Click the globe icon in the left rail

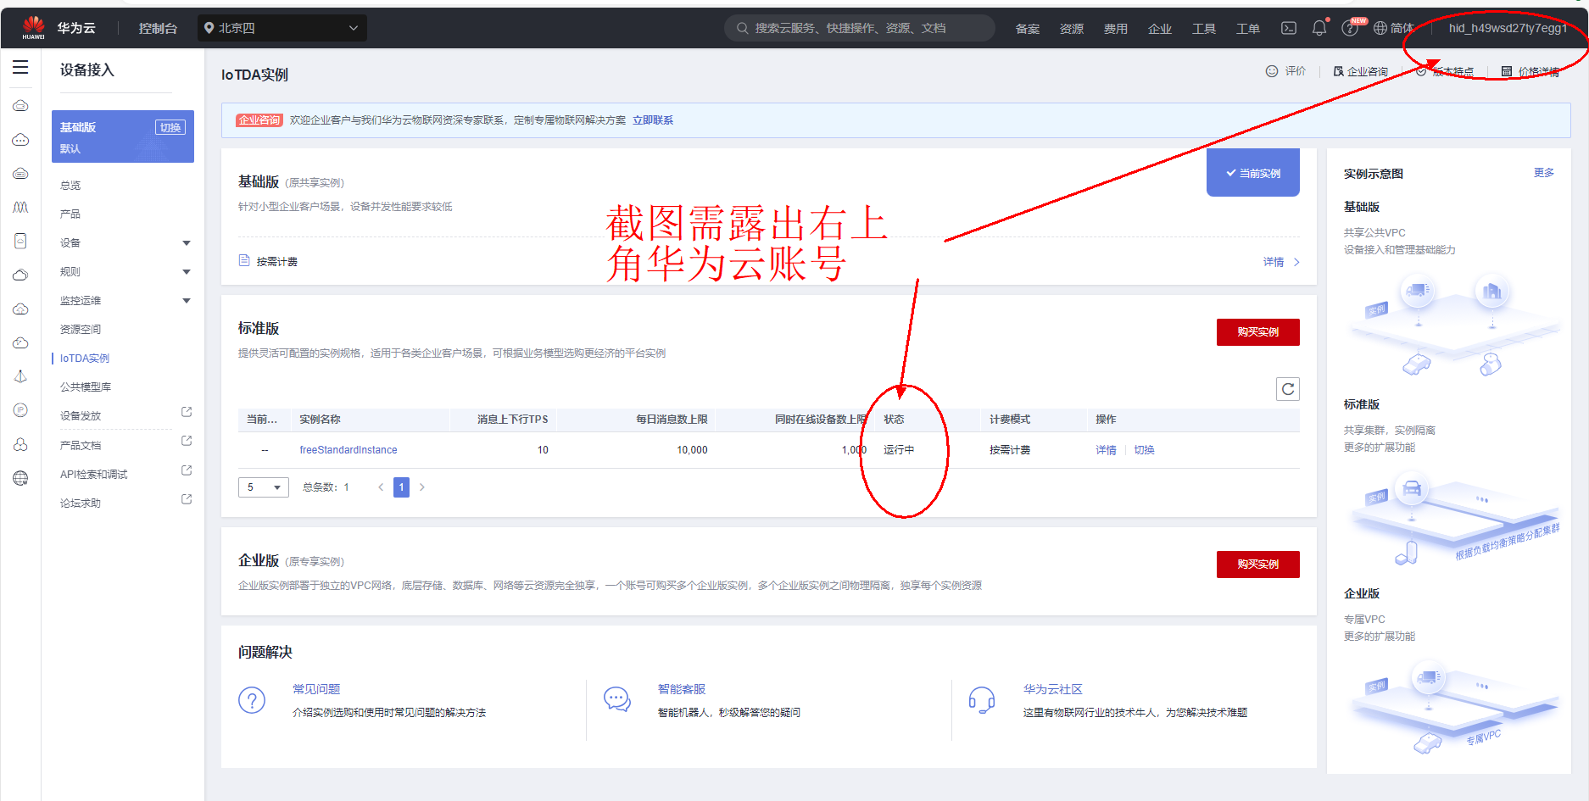click(20, 478)
